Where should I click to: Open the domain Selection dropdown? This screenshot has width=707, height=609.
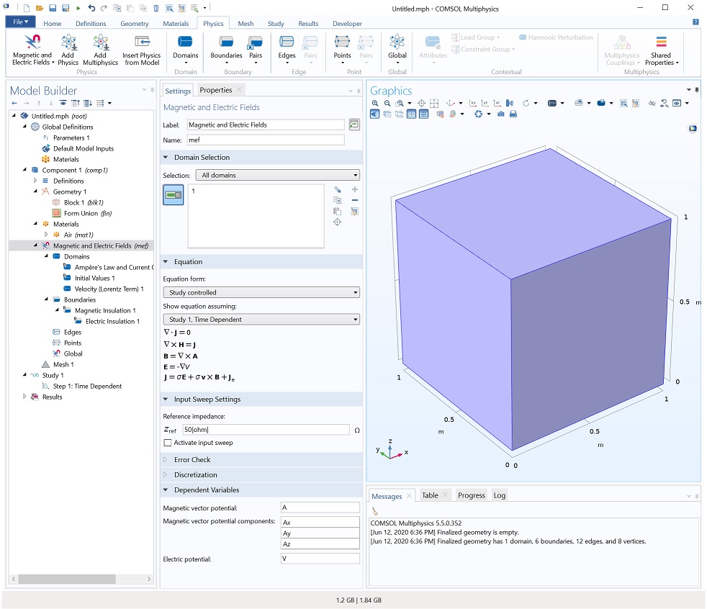[x=277, y=175]
